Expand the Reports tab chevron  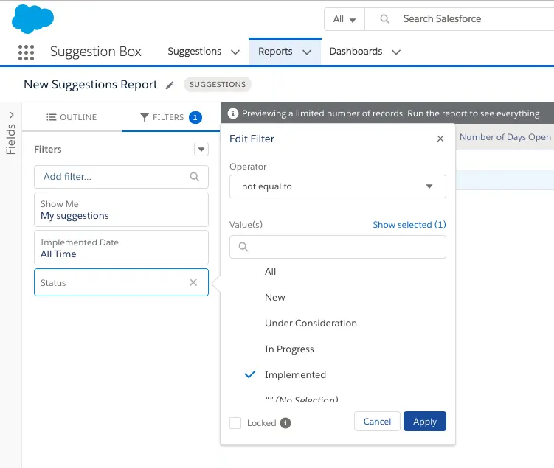click(307, 52)
